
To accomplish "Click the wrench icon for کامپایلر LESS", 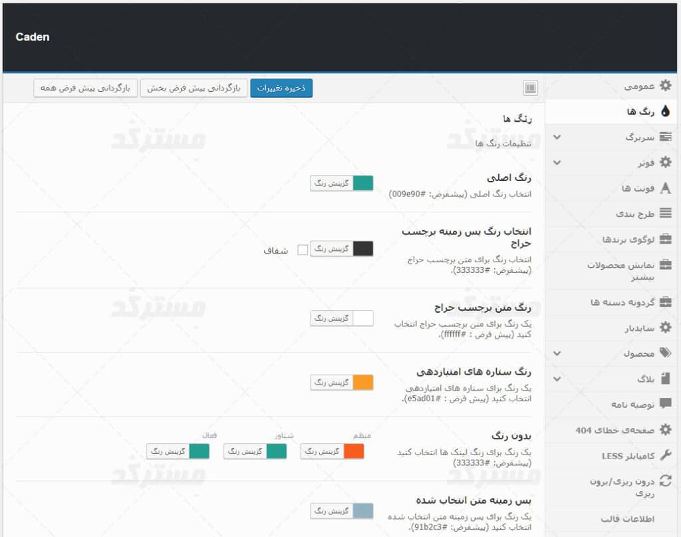I will 665,455.
